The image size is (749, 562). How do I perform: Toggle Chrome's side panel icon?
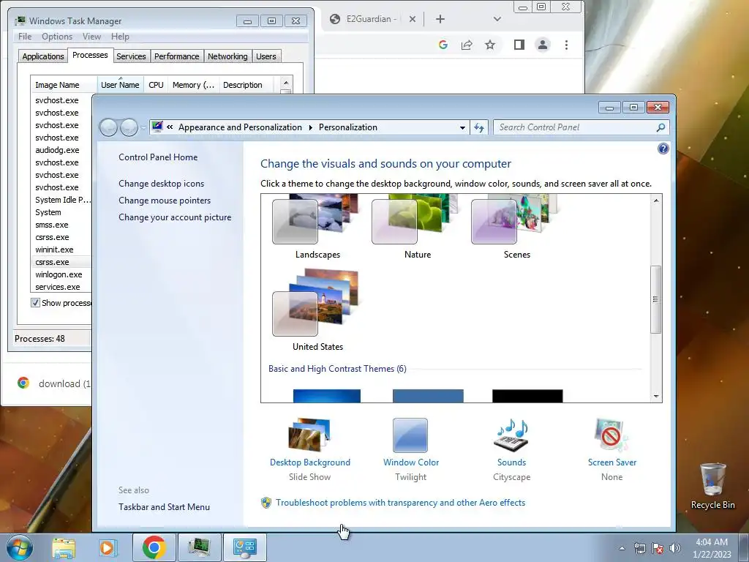pos(519,45)
